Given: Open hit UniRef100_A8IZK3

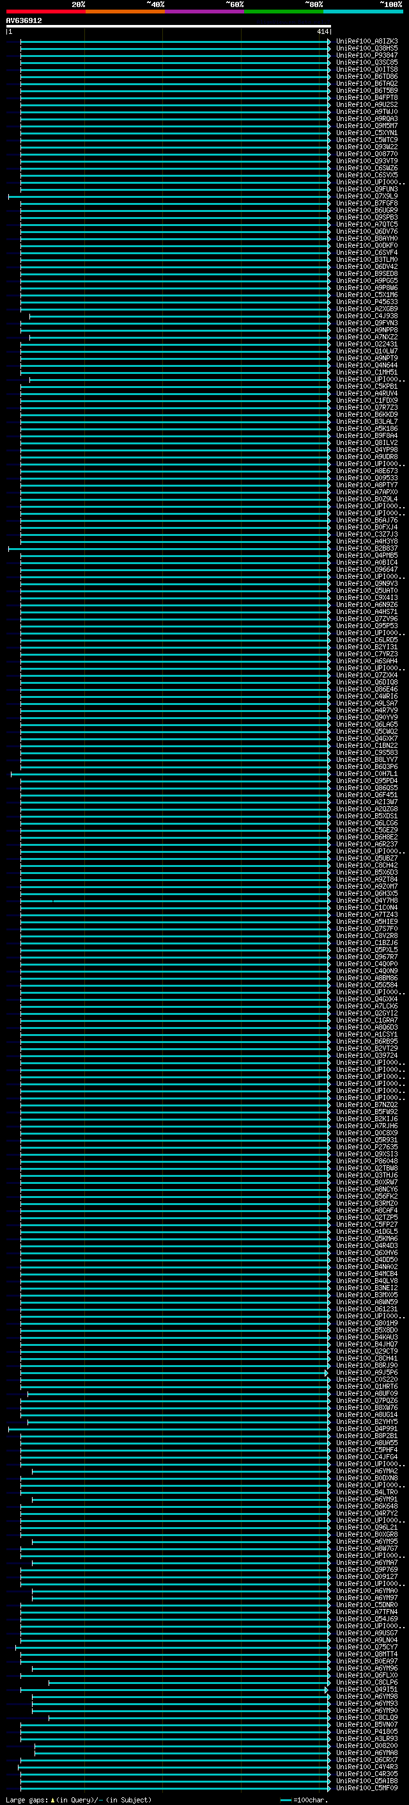Looking at the screenshot, I should coord(367,42).
